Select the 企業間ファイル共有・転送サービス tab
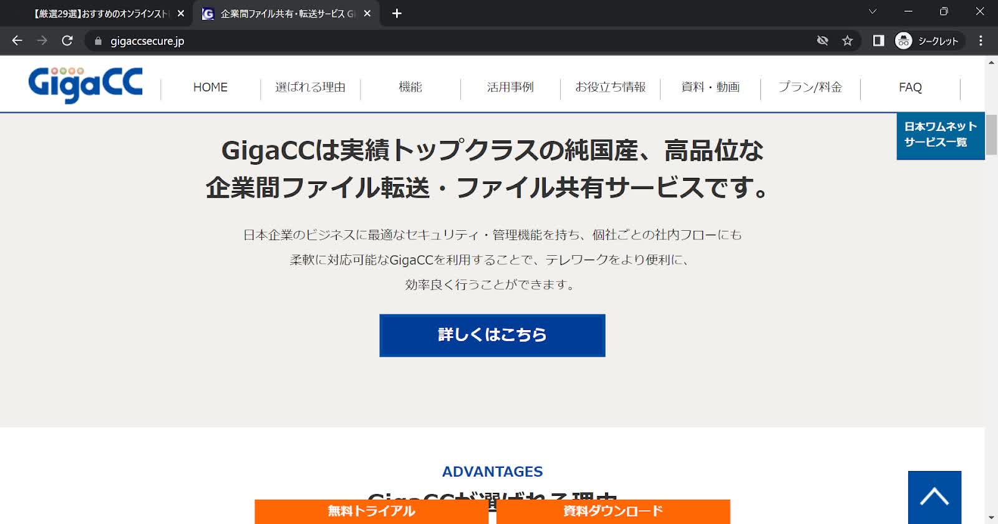Image resolution: width=998 pixels, height=524 pixels. pos(288,13)
